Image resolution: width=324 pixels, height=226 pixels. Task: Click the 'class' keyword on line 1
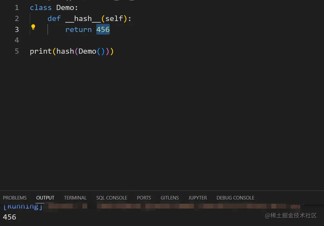point(41,8)
